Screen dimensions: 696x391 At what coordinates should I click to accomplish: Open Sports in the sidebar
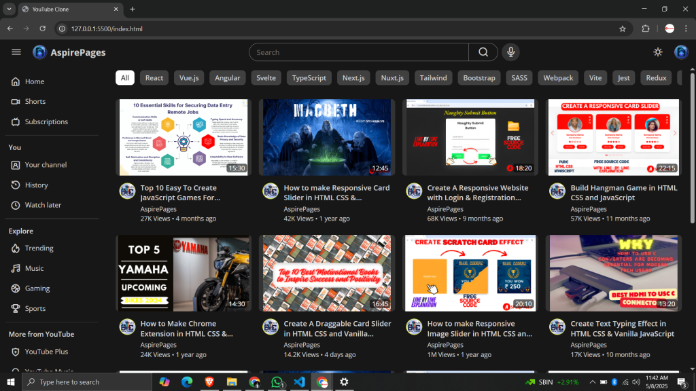click(52, 309)
